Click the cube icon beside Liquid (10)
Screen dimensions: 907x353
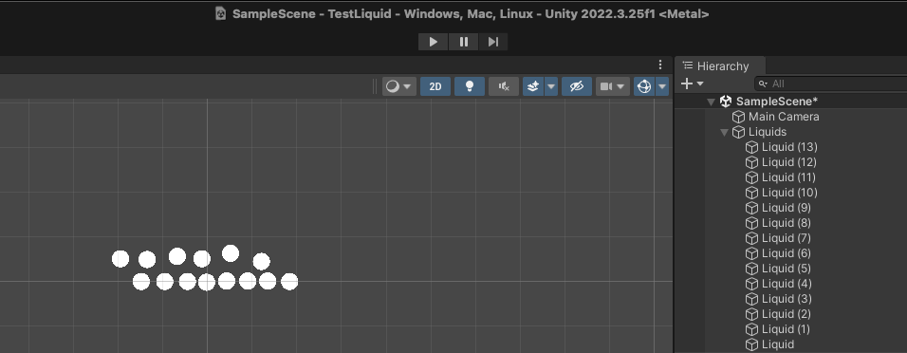(751, 193)
